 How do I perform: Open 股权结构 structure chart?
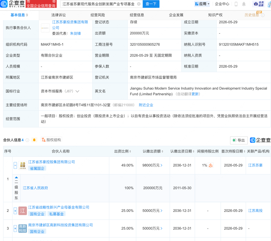tap(51, 140)
